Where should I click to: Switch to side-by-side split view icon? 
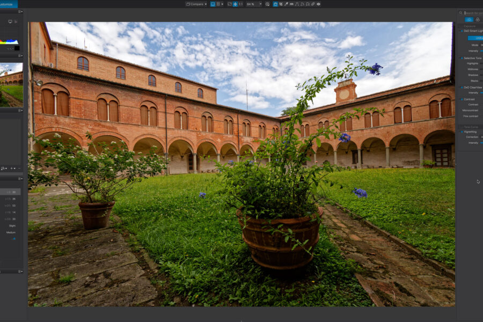[219, 4]
